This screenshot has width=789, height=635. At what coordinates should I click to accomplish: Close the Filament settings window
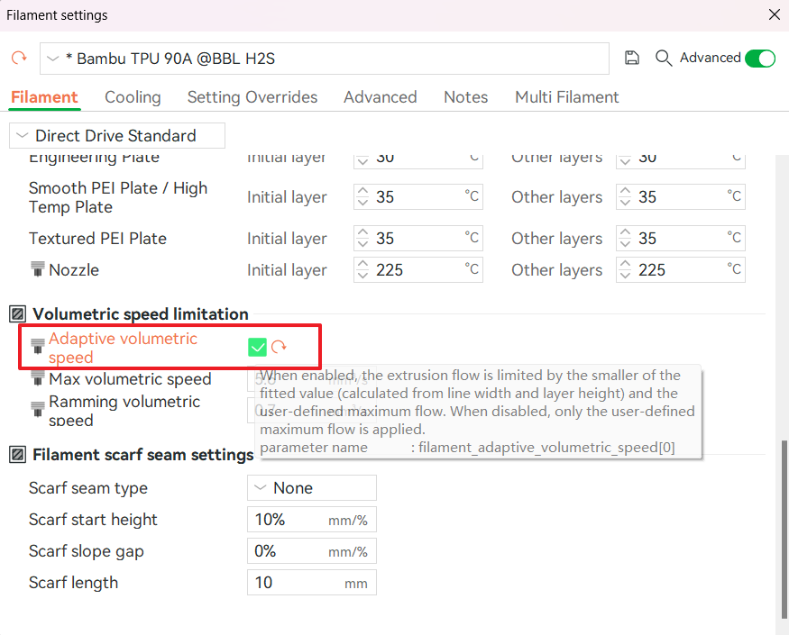775,14
